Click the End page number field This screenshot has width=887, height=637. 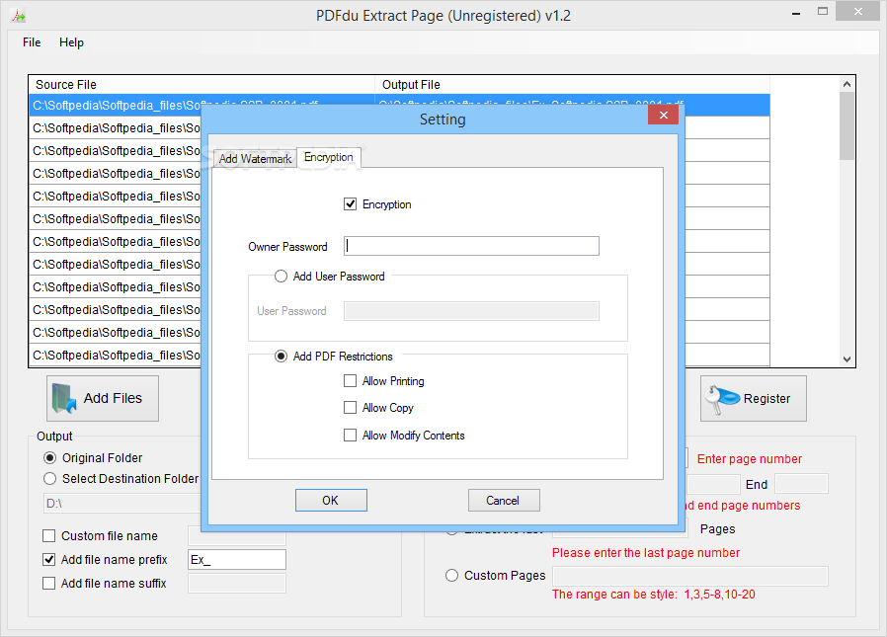coord(801,484)
